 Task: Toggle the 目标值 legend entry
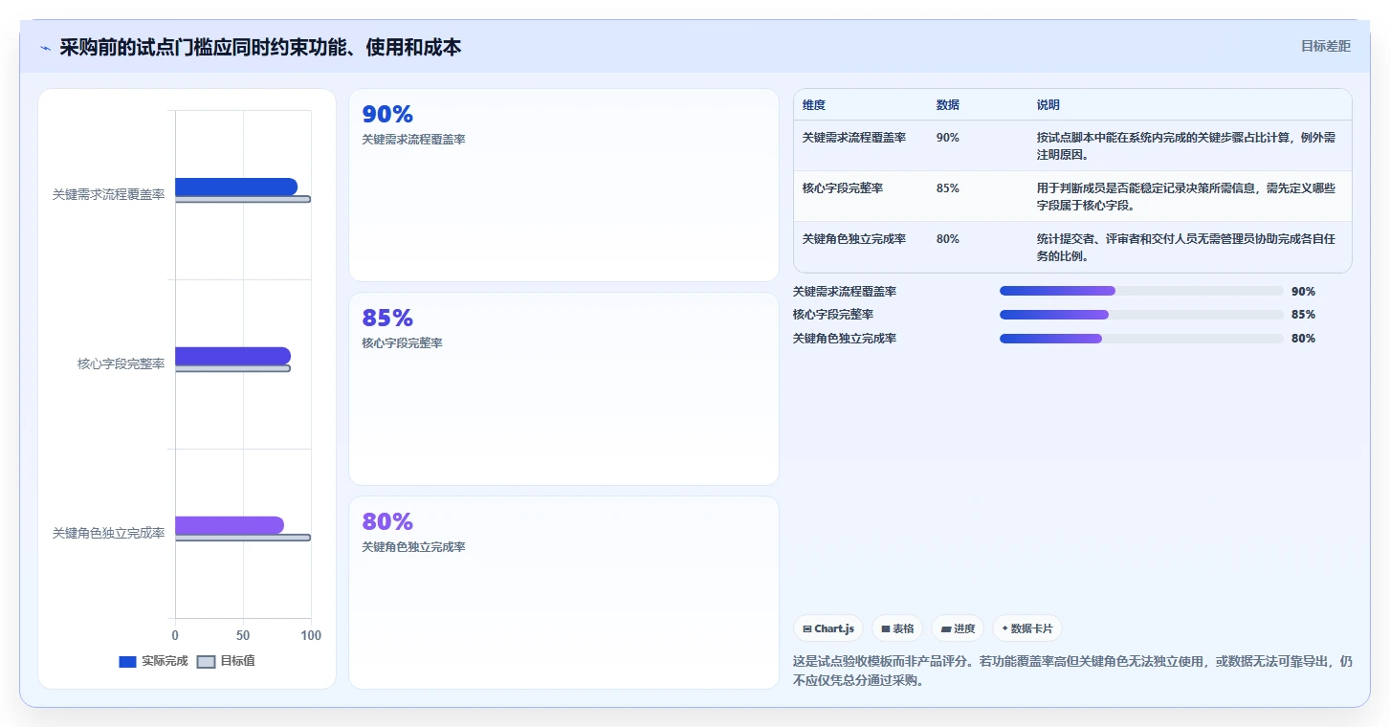click(x=226, y=661)
